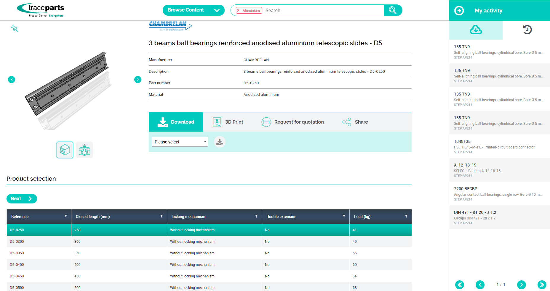Click the Request for quotation speech icon
550x291 pixels.
(x=266, y=122)
